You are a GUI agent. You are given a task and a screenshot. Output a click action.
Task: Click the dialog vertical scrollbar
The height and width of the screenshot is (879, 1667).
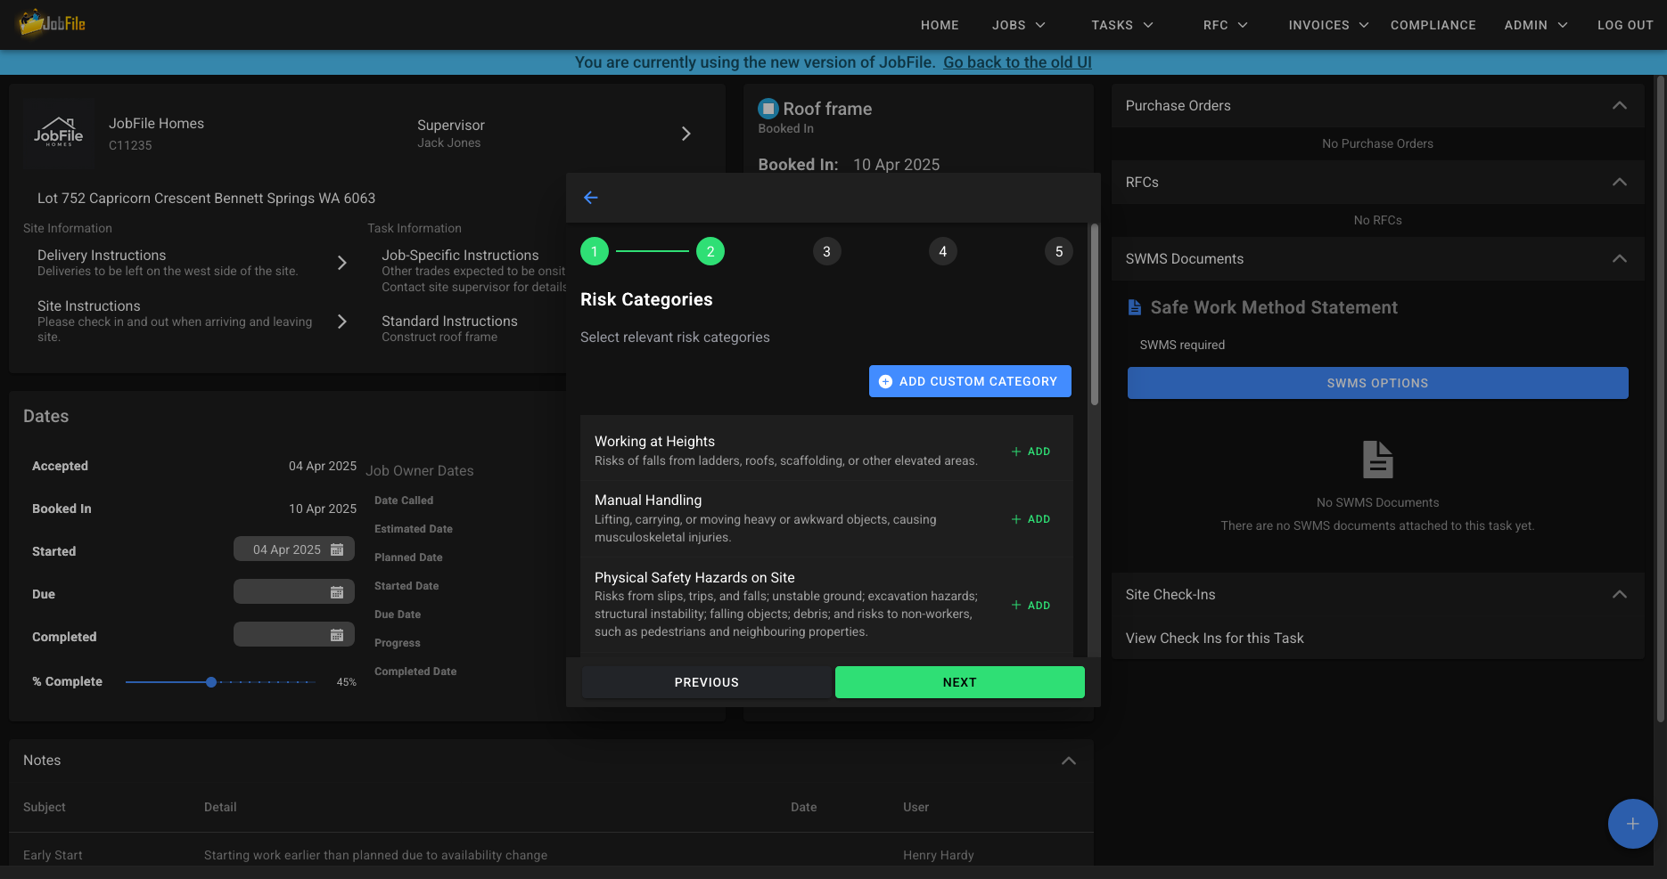point(1094,314)
